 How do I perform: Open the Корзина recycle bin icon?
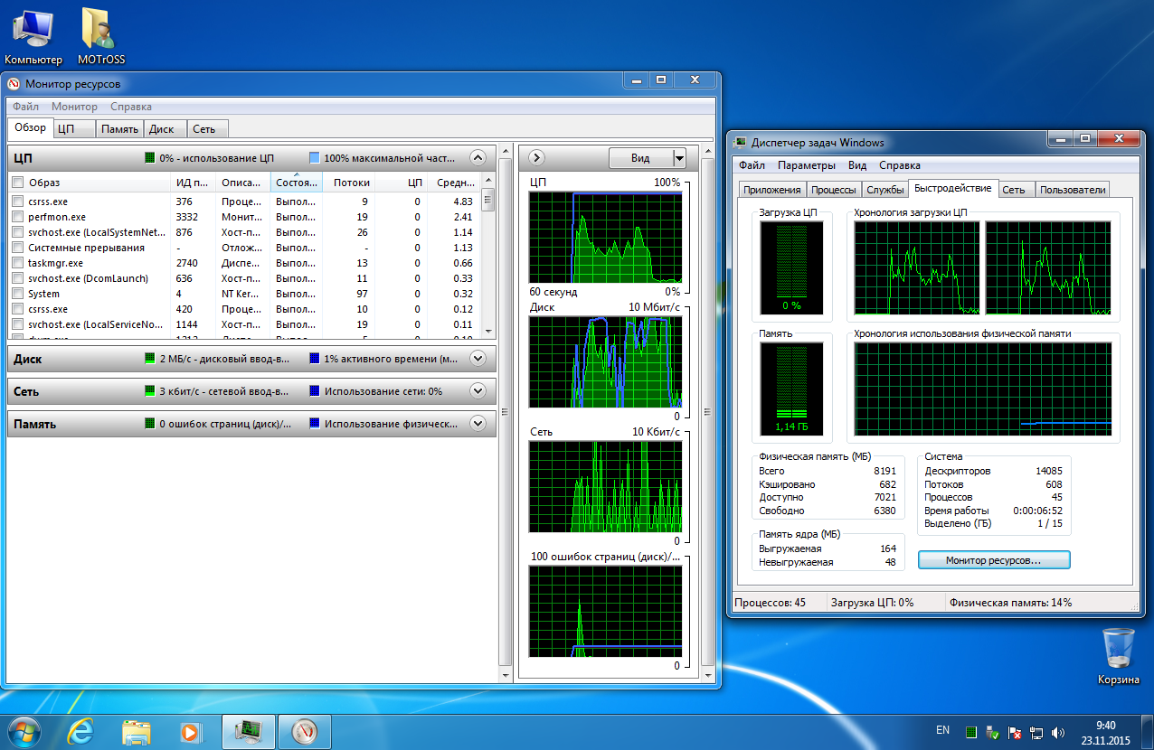pyautogui.click(x=1118, y=657)
